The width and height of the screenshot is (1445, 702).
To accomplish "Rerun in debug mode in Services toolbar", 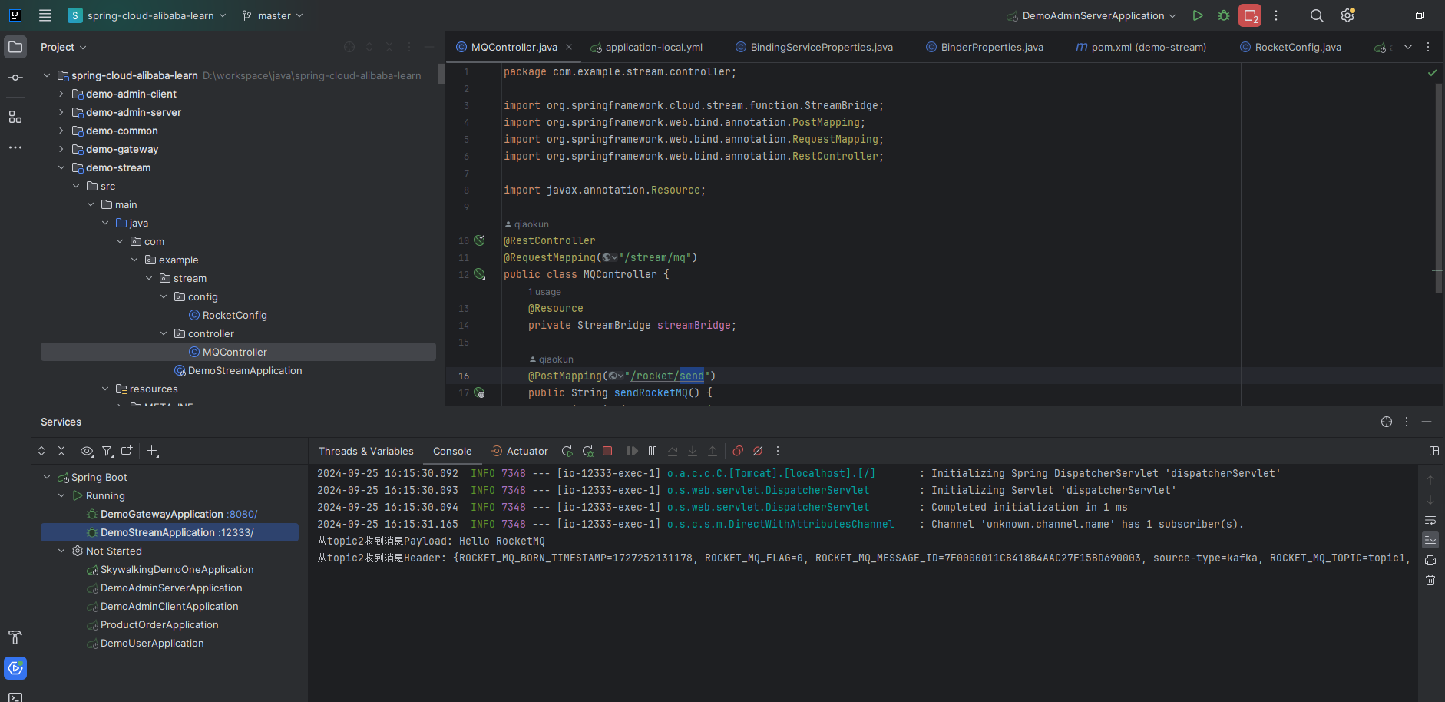I will [x=587, y=452].
